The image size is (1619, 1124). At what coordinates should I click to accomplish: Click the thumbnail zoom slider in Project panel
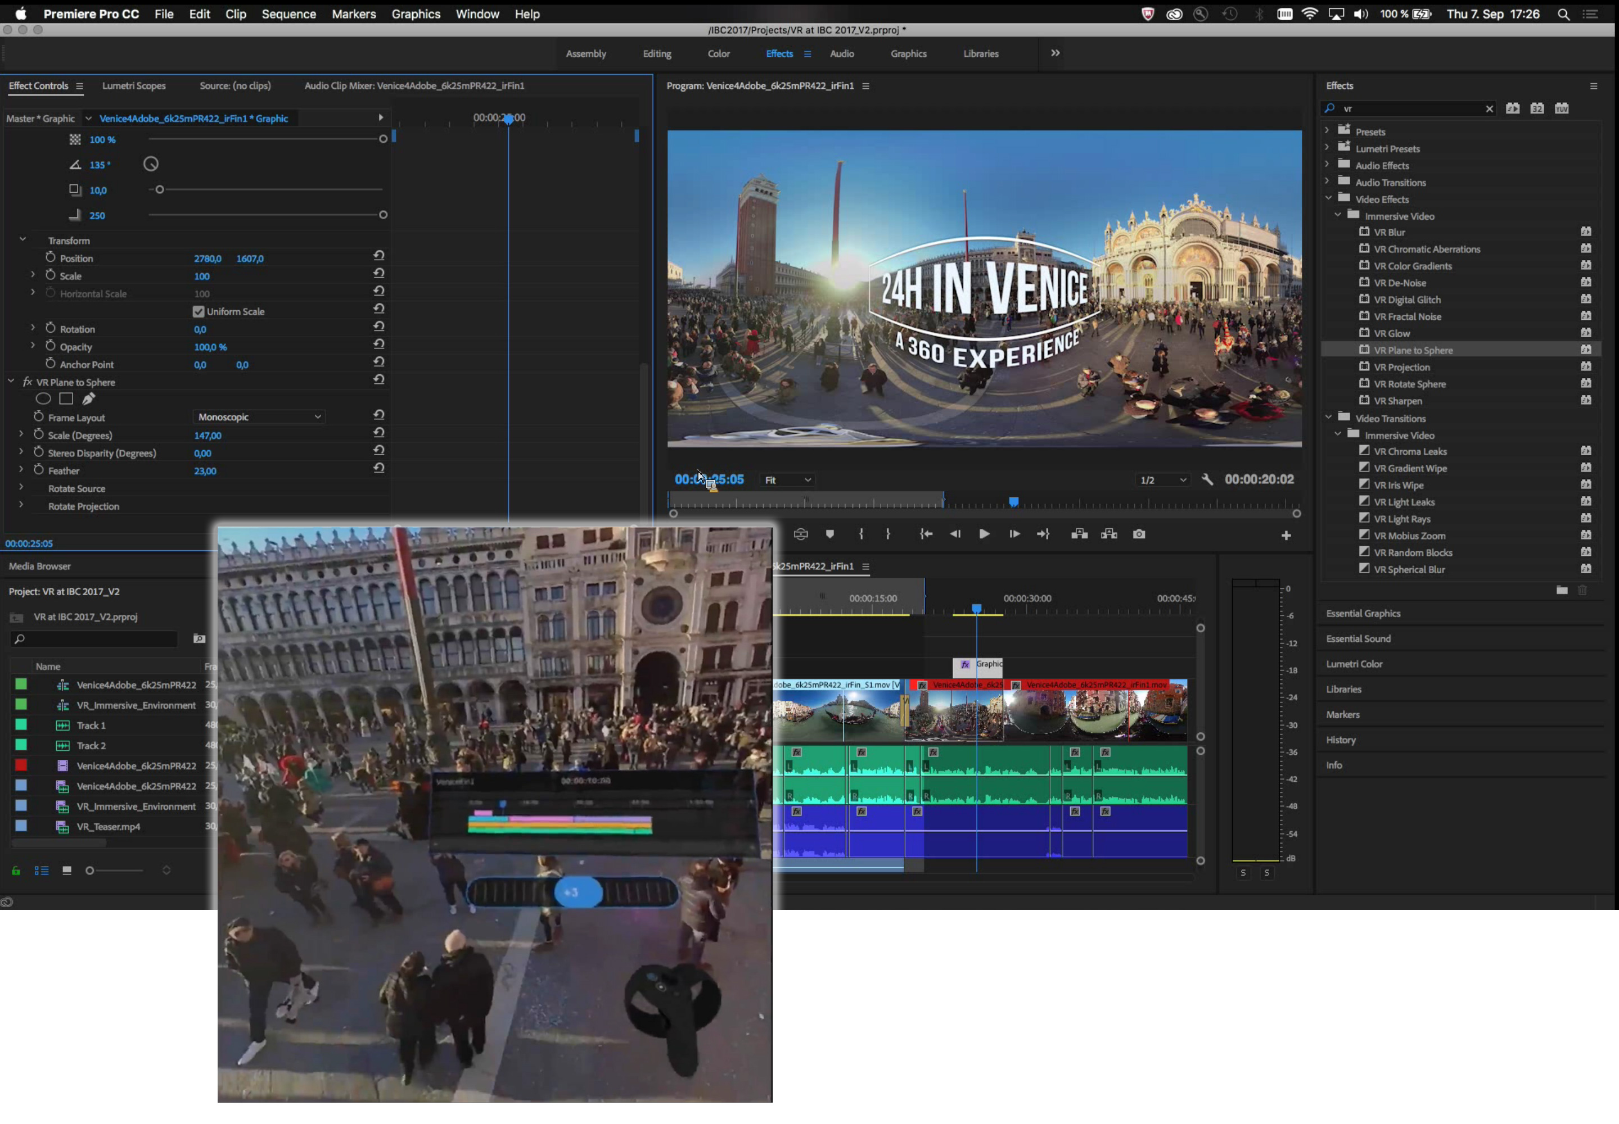pos(89,871)
